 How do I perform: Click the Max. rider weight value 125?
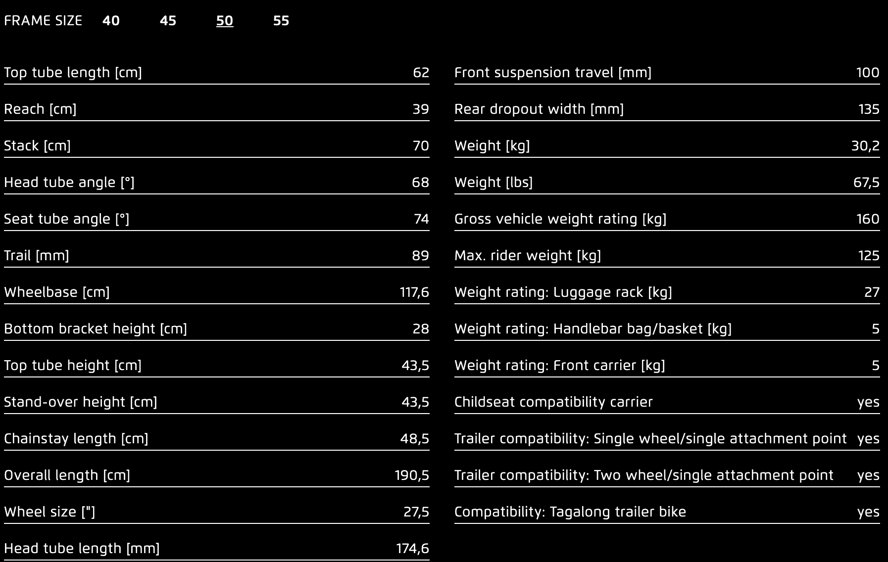point(869,256)
